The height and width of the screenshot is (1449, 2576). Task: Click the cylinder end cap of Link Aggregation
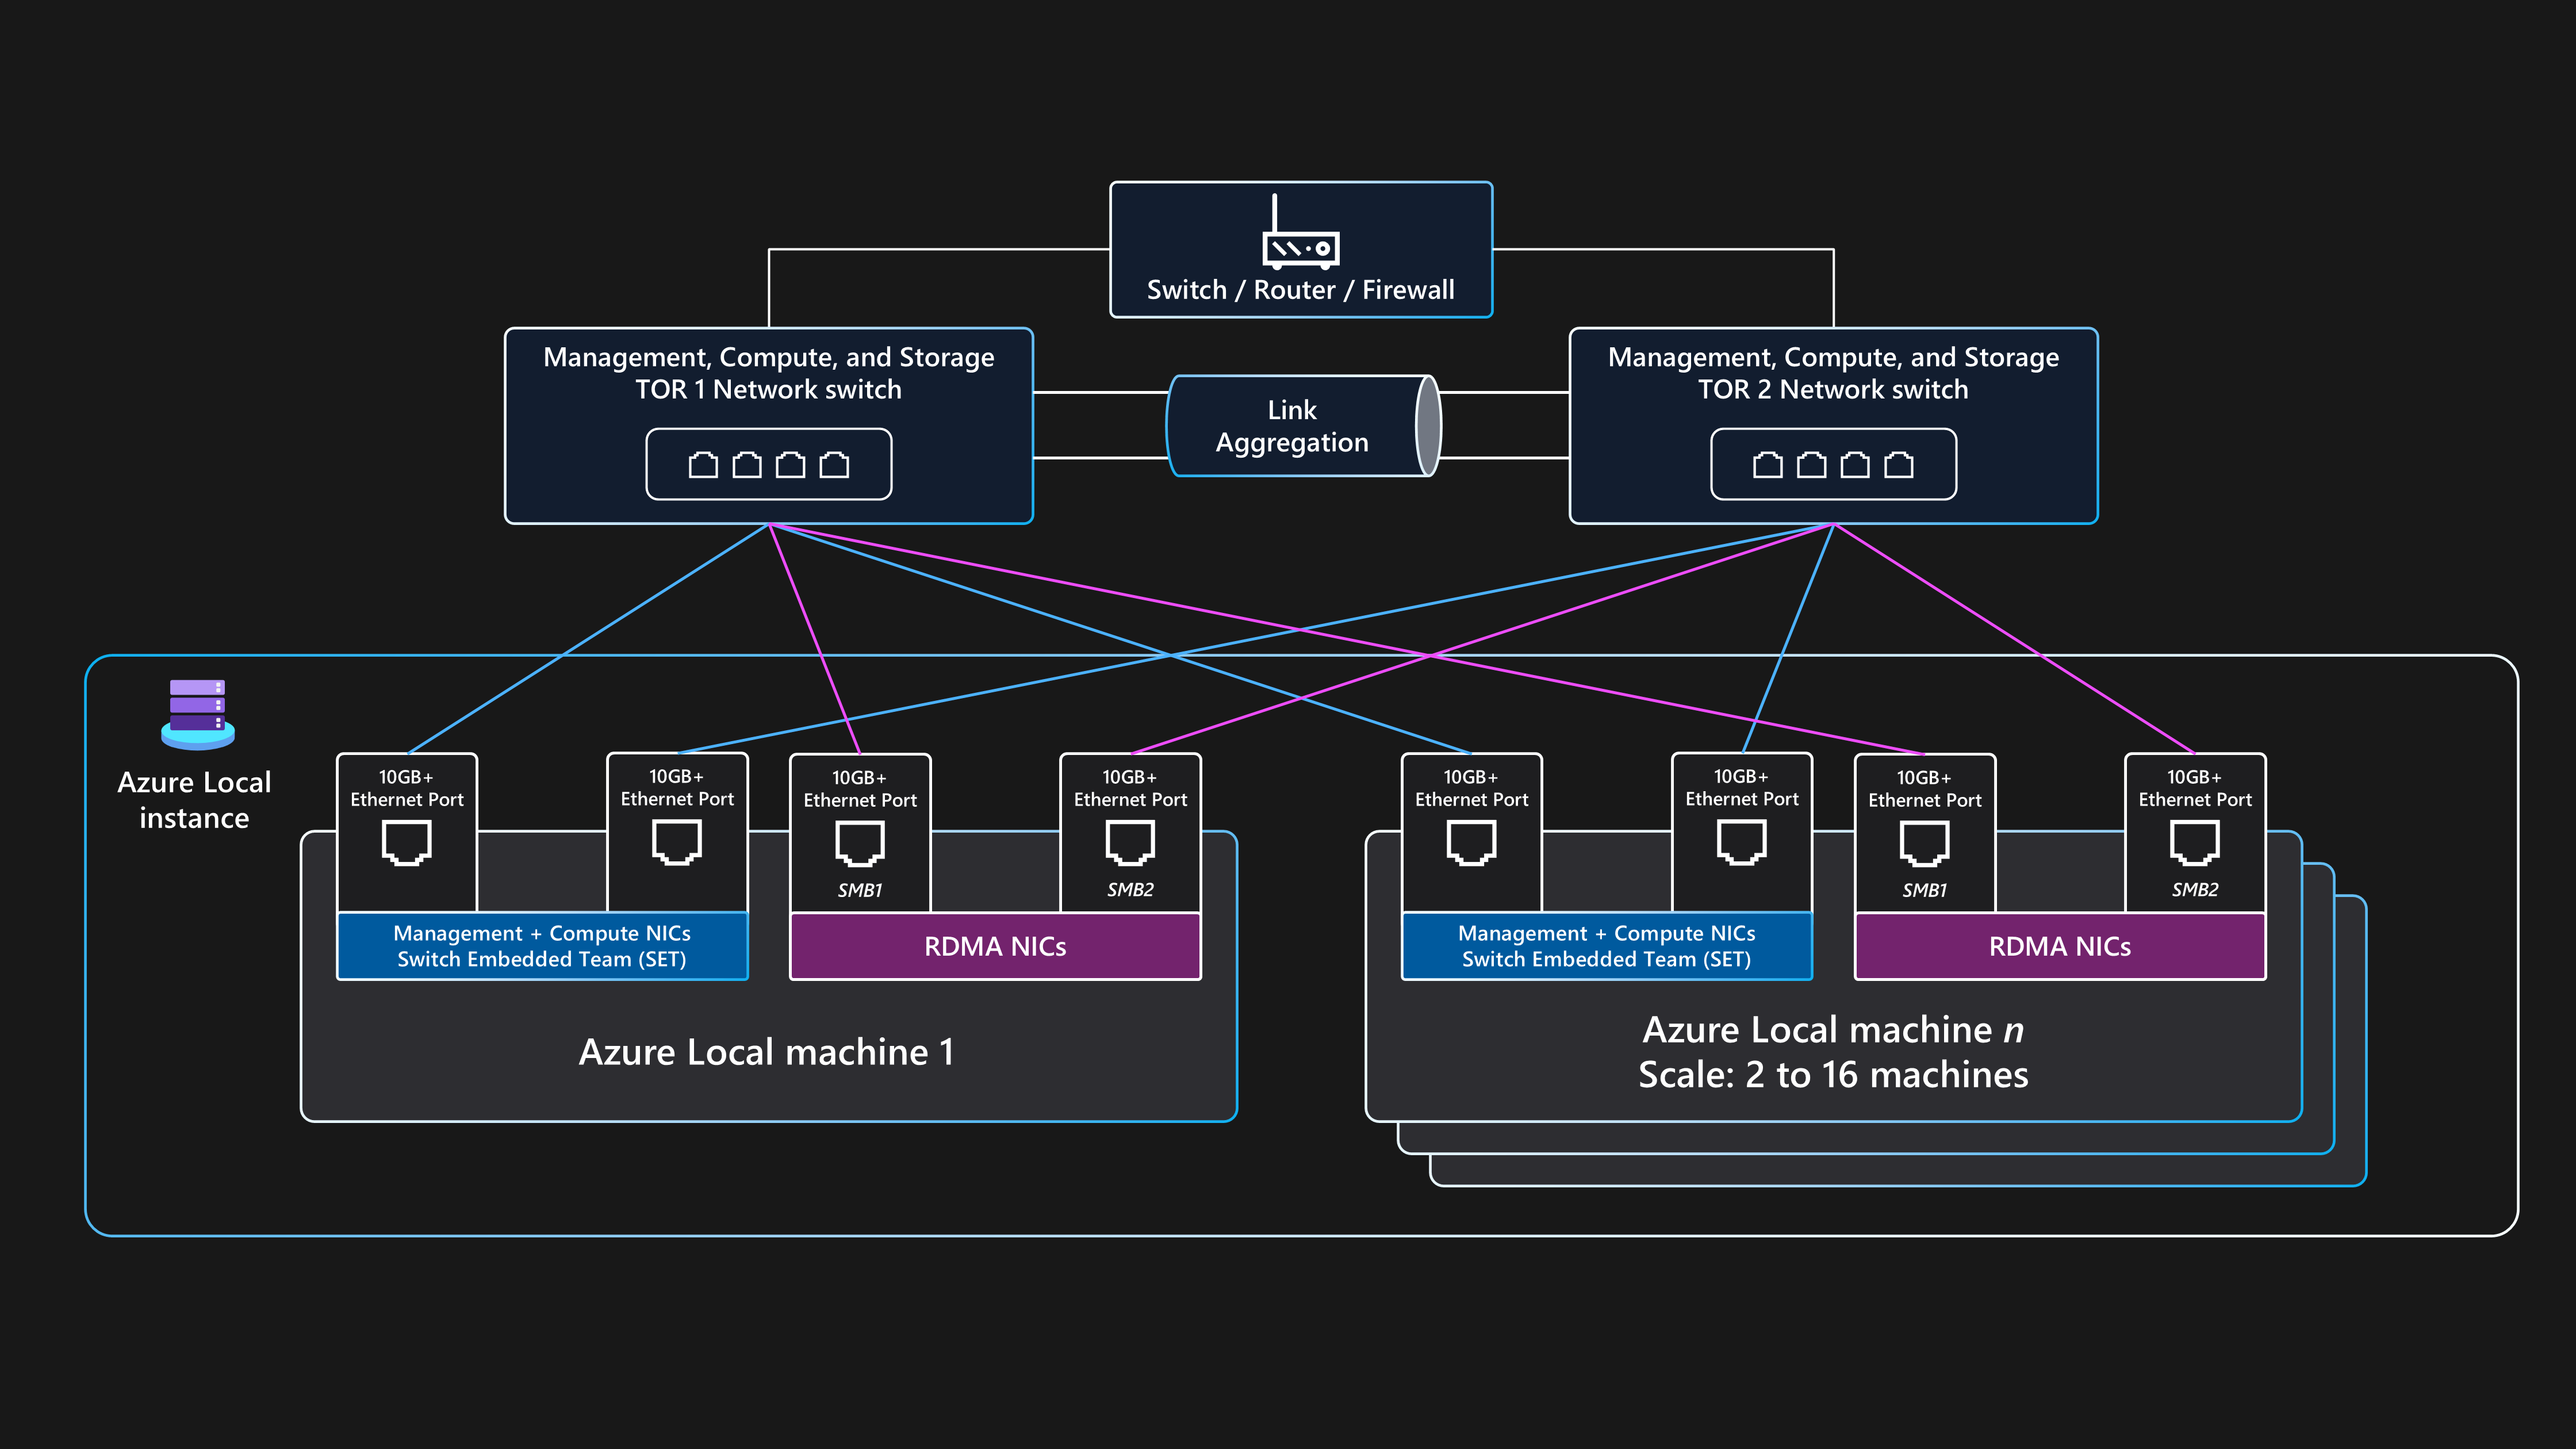tap(1429, 426)
